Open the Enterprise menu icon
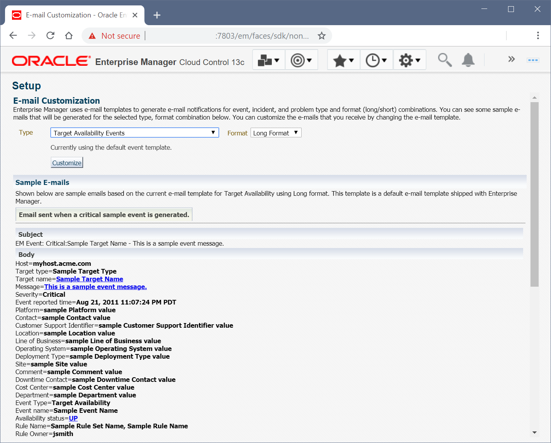551x443 pixels. point(268,60)
